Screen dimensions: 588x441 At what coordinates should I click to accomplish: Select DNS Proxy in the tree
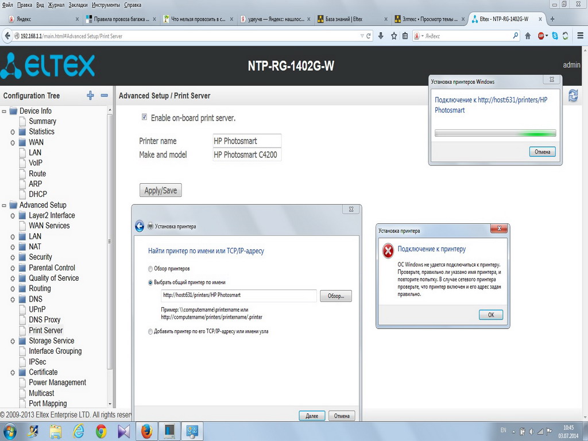pos(44,320)
